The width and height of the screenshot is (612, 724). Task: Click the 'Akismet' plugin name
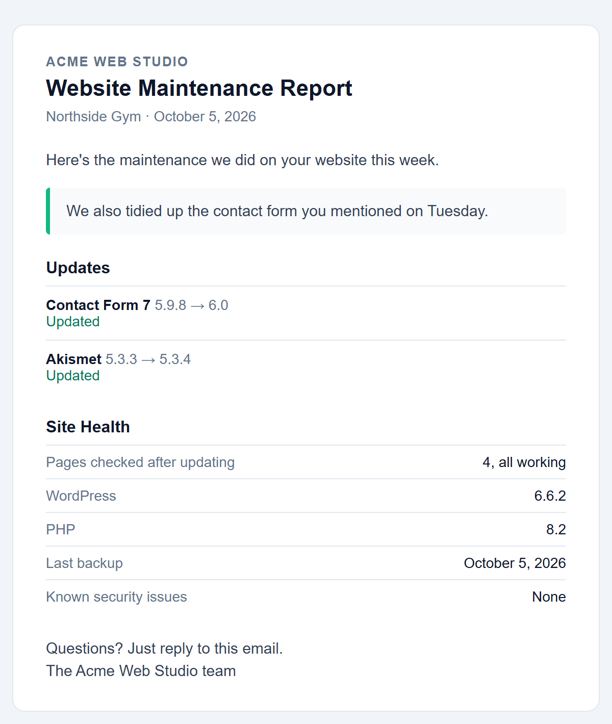[x=74, y=359]
